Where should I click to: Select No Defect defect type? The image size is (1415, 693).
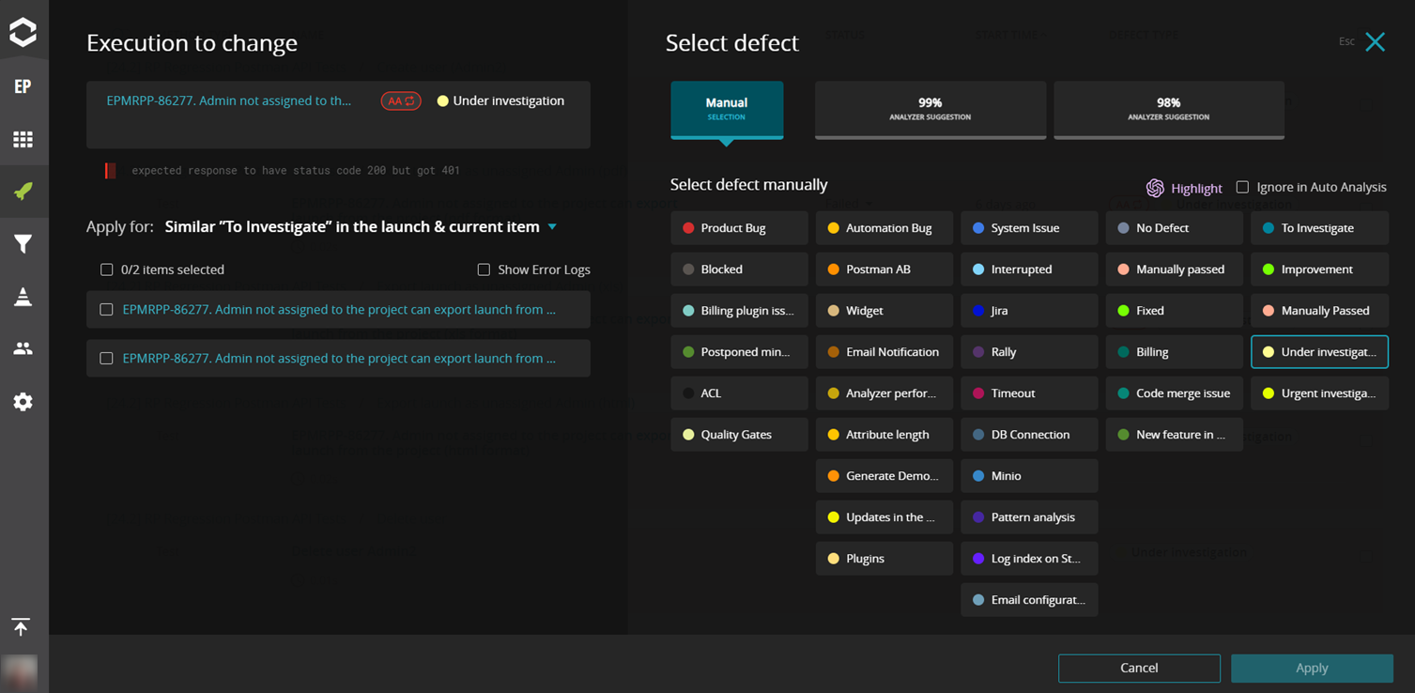pos(1175,228)
